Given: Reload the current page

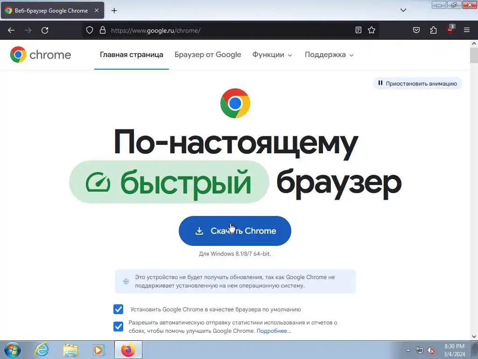Looking at the screenshot, I should click(x=45, y=30).
